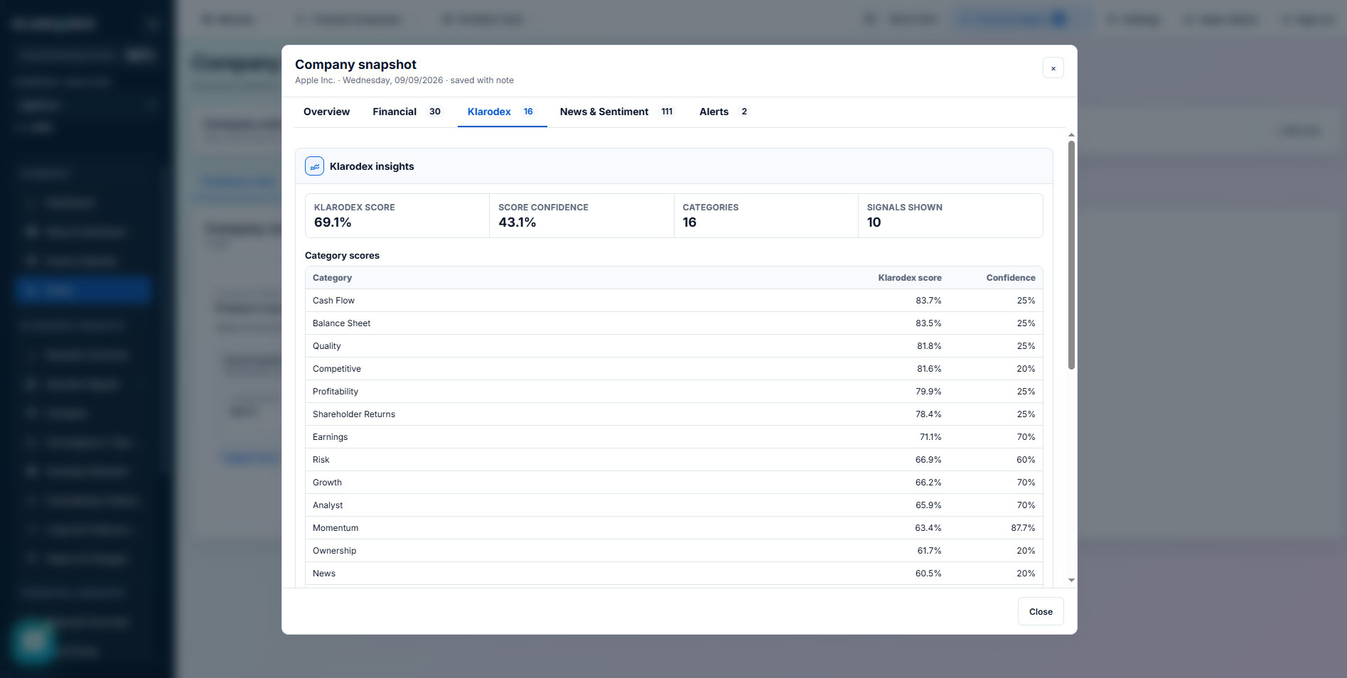Open the Alerts tab
The width and height of the screenshot is (1347, 678).
tap(724, 112)
